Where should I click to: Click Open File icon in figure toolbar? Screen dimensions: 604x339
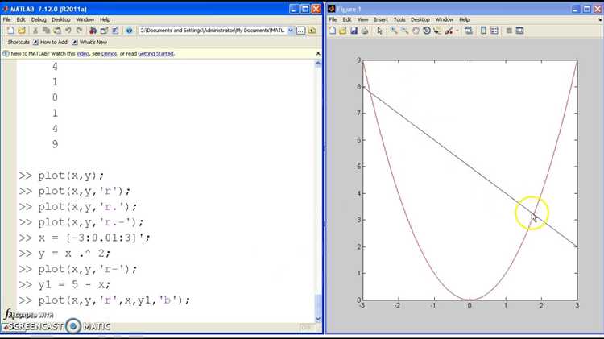click(343, 31)
